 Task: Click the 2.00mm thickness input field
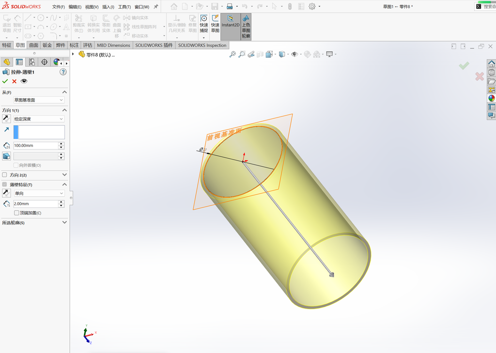click(35, 204)
